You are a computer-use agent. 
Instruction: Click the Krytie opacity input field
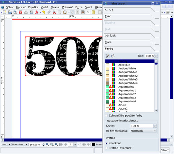[142, 126]
